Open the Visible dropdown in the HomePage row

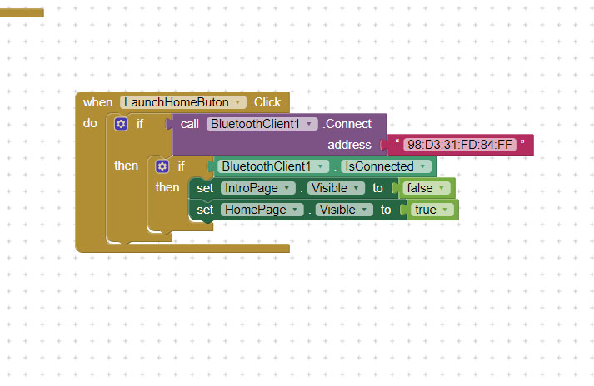pos(344,210)
